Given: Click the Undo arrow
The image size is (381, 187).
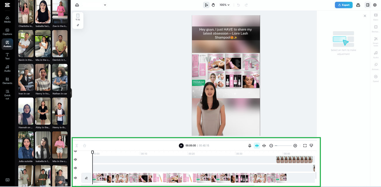Looking at the screenshot, I should pos(238,5).
